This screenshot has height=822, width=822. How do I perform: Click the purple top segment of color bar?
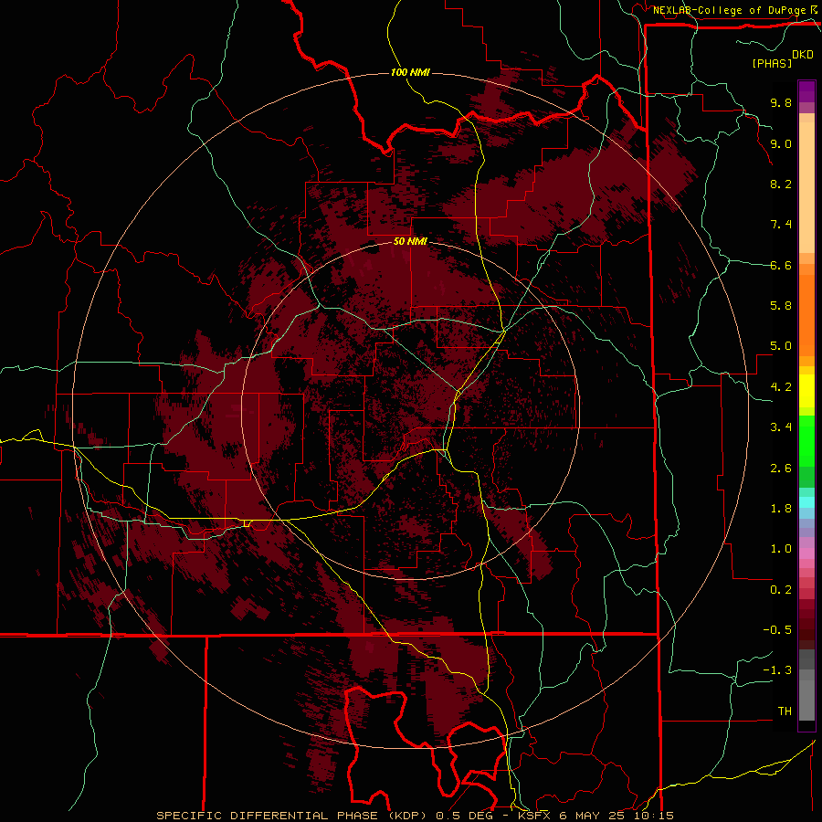tap(806, 92)
